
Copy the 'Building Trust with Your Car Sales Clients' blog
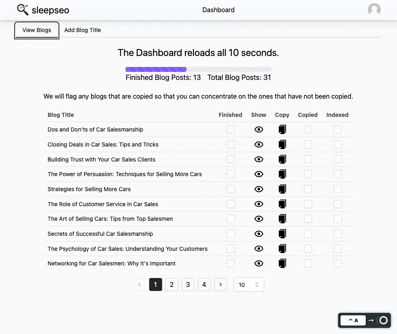point(282,159)
